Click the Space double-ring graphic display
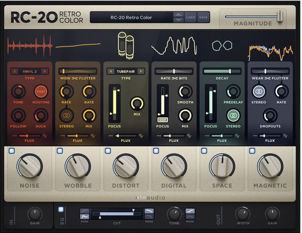This screenshot has width=302, height=233. (222, 46)
